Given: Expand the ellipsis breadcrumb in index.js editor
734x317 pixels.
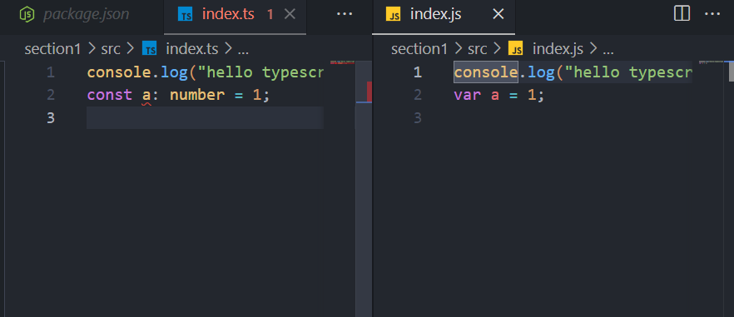Looking at the screenshot, I should [x=608, y=50].
